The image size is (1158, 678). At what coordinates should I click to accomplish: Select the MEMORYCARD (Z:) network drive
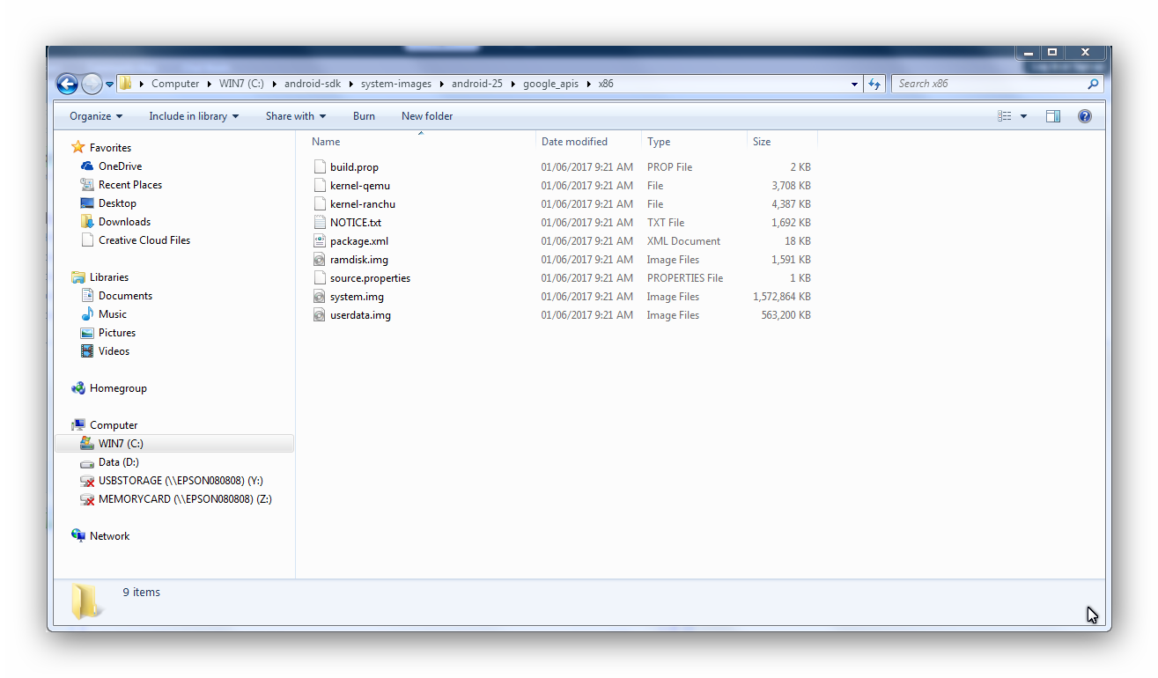coord(185,499)
